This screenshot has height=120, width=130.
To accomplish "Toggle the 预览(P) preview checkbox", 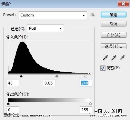I will click(x=103, y=68).
